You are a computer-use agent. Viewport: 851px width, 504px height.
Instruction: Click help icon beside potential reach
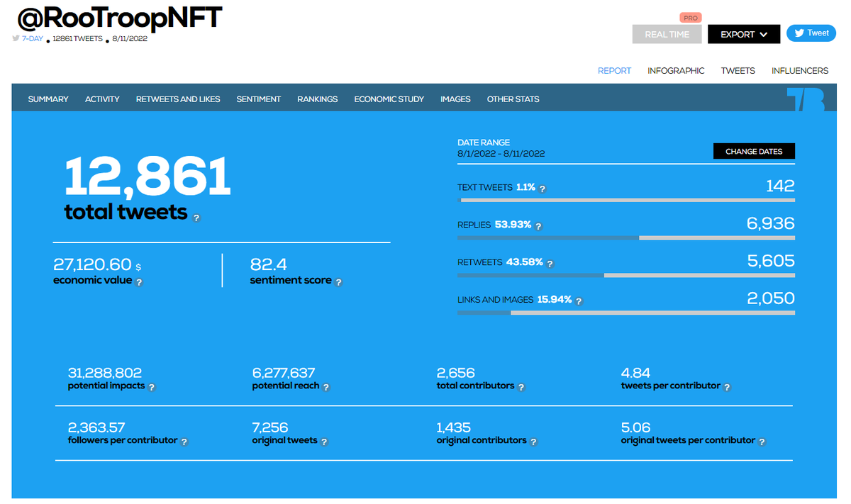[326, 387]
